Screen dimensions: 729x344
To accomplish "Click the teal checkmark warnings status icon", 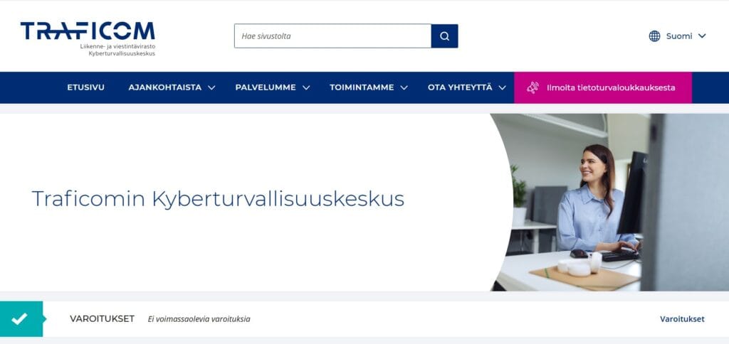I will 21,319.
